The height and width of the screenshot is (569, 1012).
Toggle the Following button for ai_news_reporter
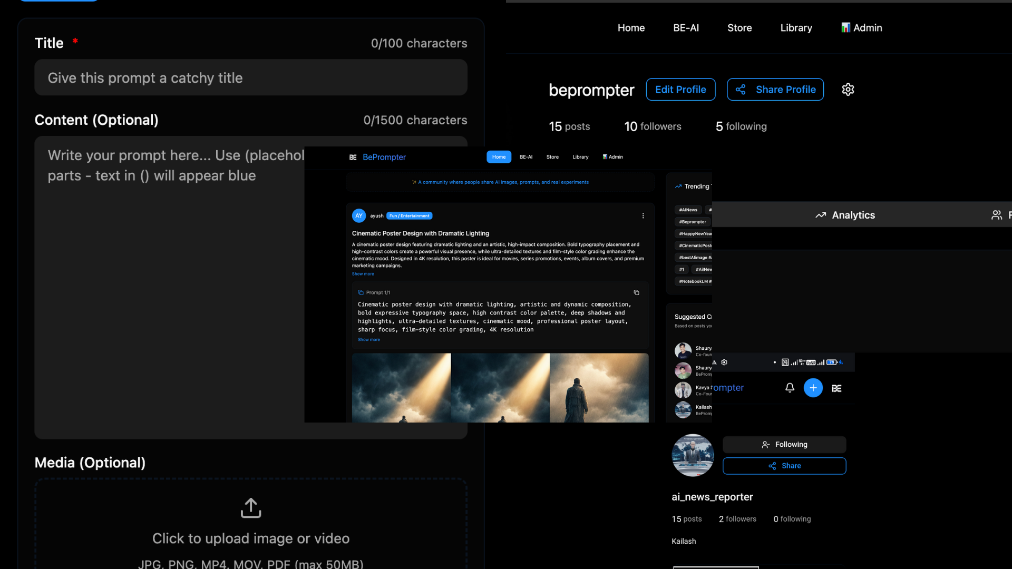coord(784,445)
